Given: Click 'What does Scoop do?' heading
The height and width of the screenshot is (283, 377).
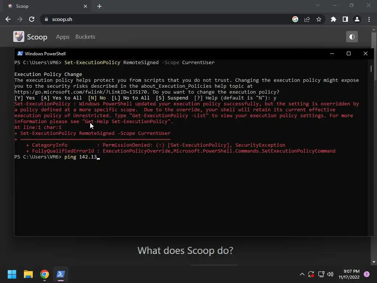Looking at the screenshot, I should (x=186, y=251).
